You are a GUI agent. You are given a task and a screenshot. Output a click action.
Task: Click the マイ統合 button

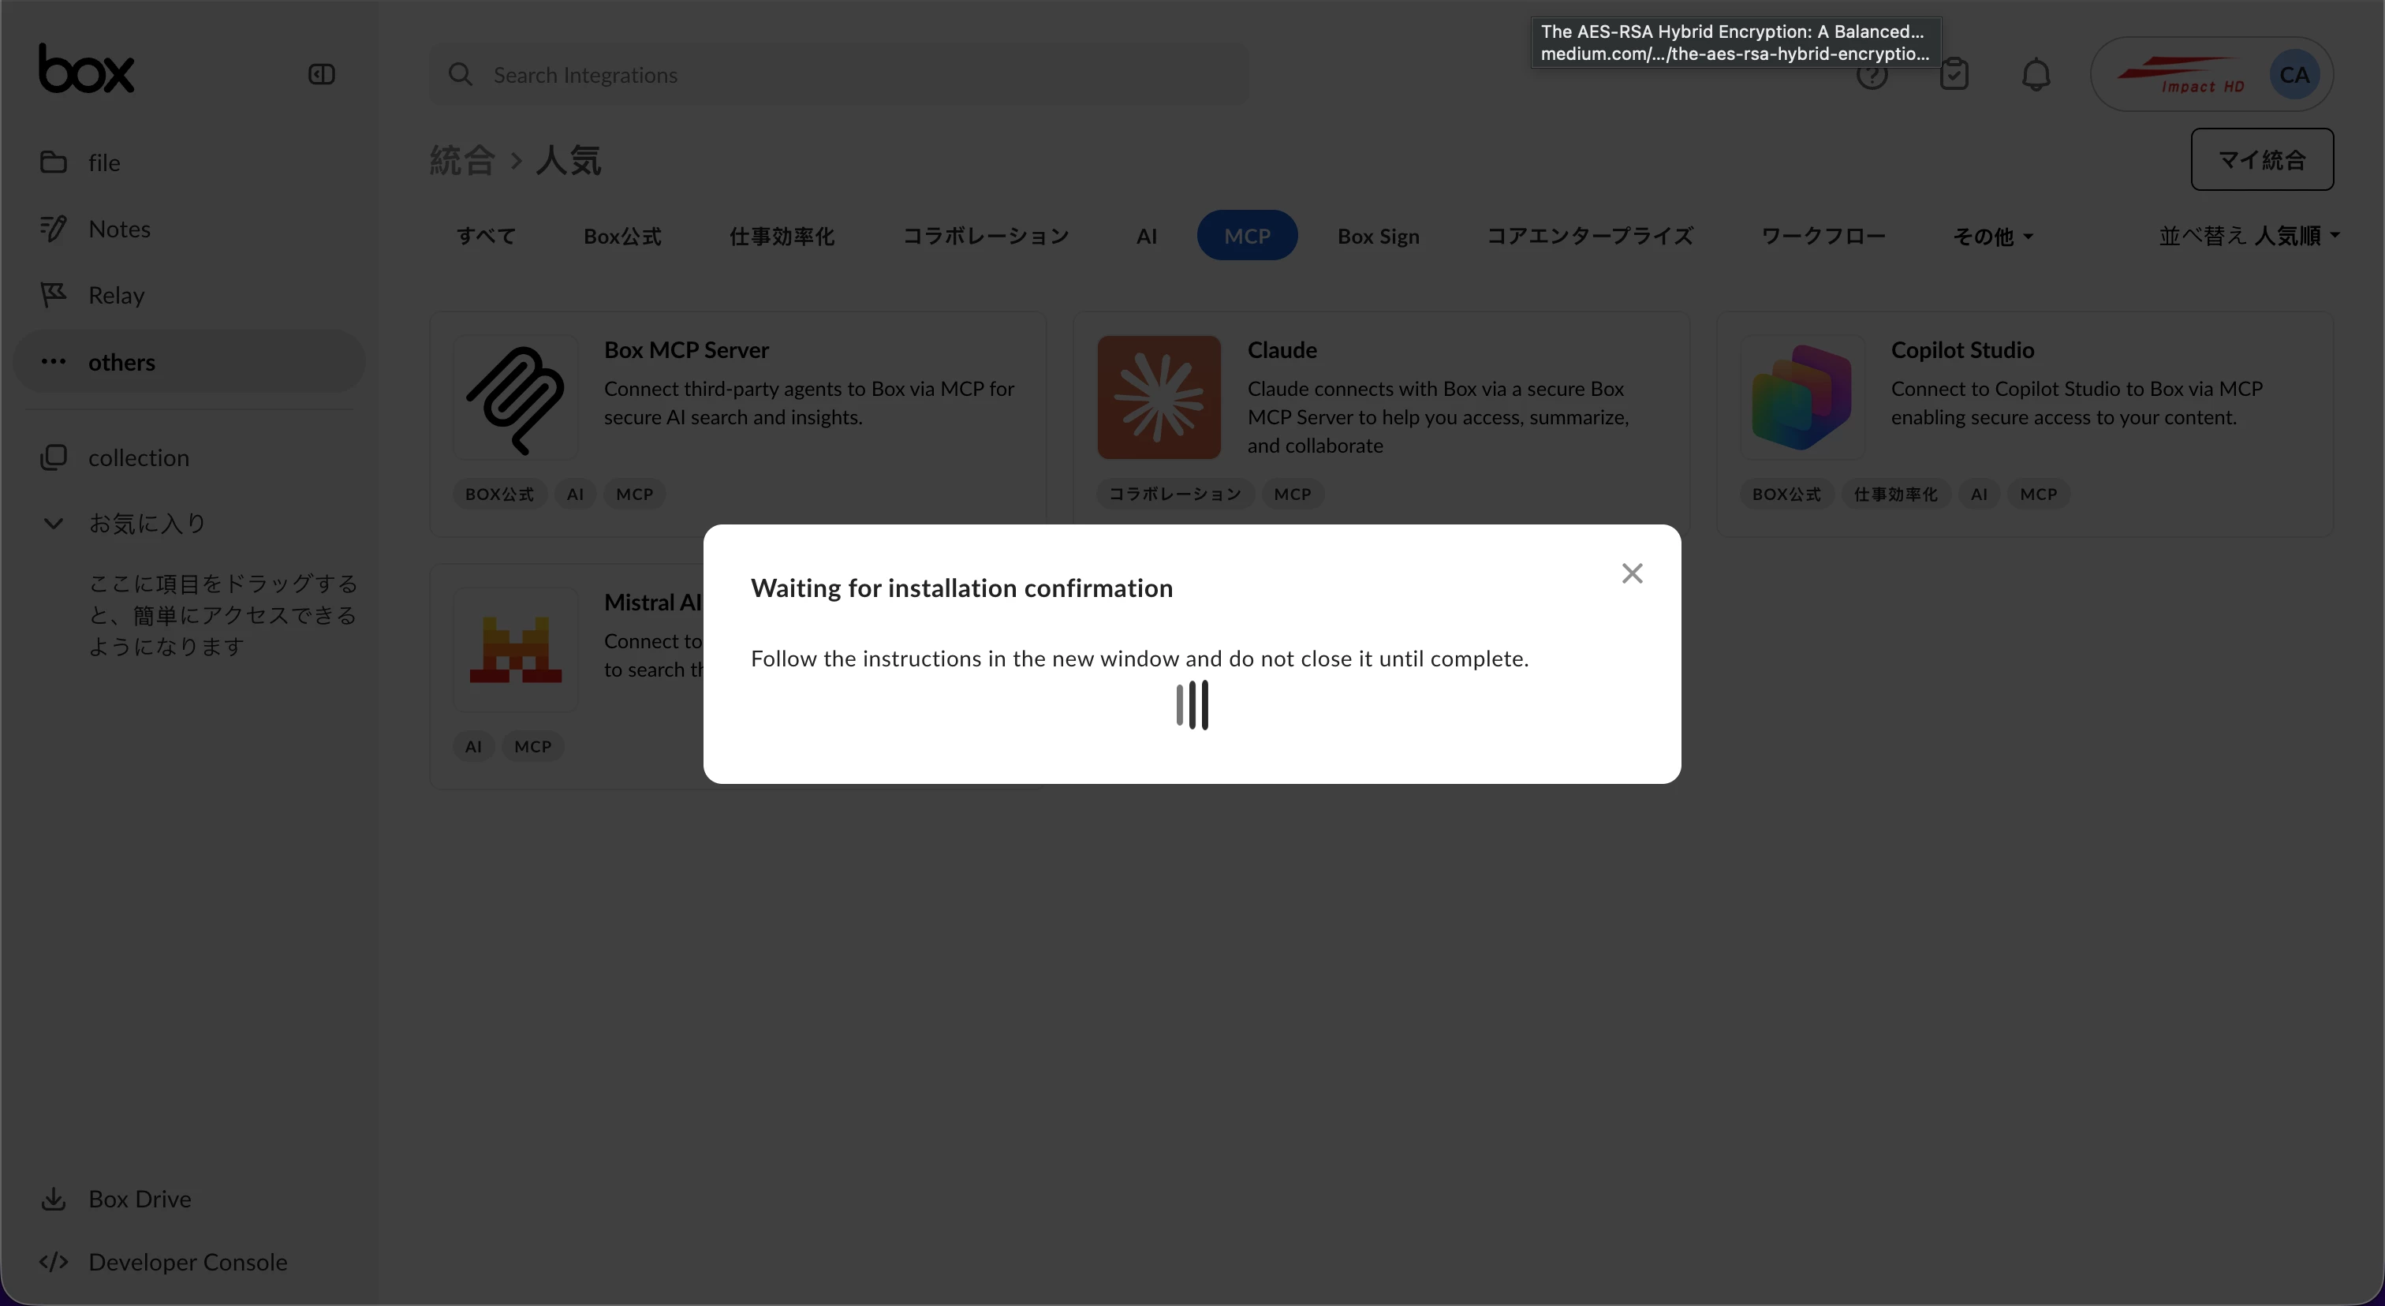point(2261,160)
